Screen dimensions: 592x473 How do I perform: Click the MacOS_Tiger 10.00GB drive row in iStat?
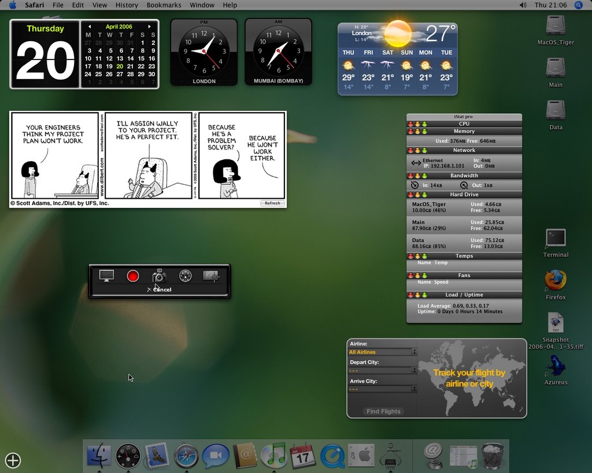click(464, 207)
